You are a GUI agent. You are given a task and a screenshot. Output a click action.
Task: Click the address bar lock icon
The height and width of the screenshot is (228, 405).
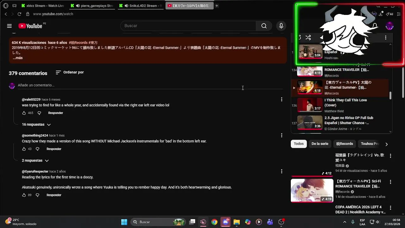click(28, 14)
